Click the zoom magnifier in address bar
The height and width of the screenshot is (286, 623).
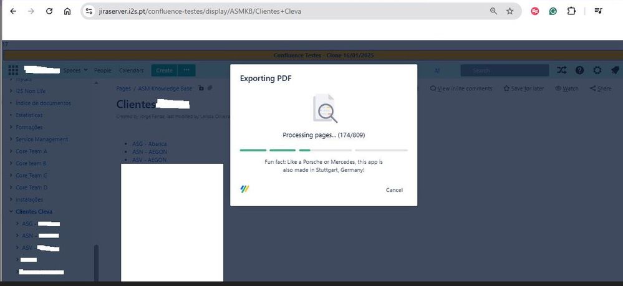click(x=493, y=11)
